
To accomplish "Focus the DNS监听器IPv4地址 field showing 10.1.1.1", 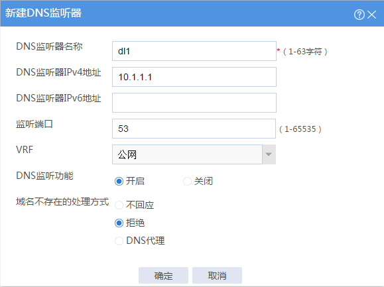I will click(194, 77).
